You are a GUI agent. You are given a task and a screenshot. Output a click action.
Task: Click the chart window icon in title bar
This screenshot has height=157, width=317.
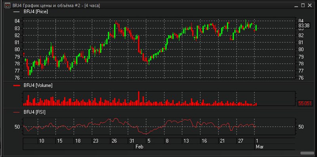pyautogui.click(x=7, y=6)
